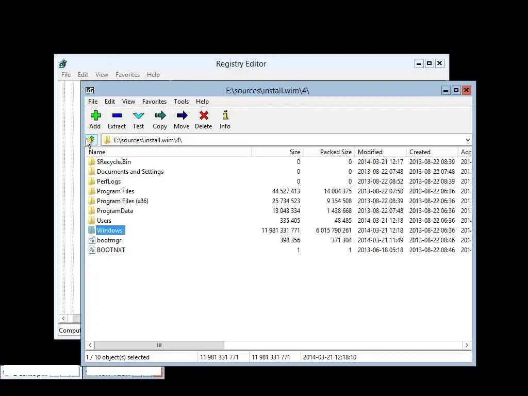The image size is (528, 396).
Task: Open Registry Editor Help menu
Action: click(153, 75)
